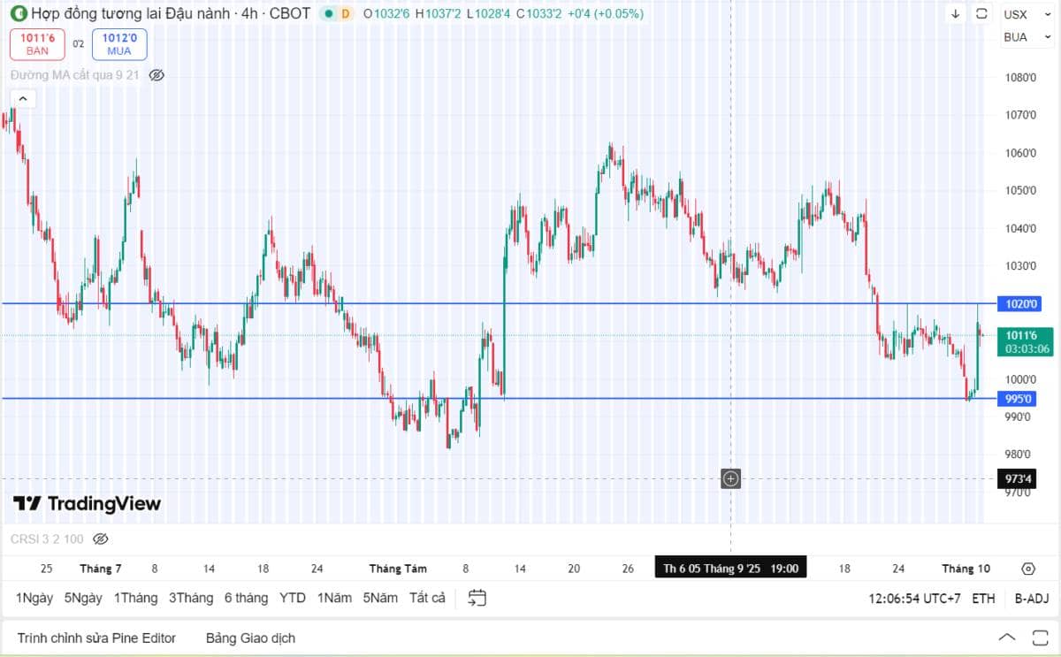Select the YTD time range
This screenshot has height=657, width=1061.
tap(292, 598)
